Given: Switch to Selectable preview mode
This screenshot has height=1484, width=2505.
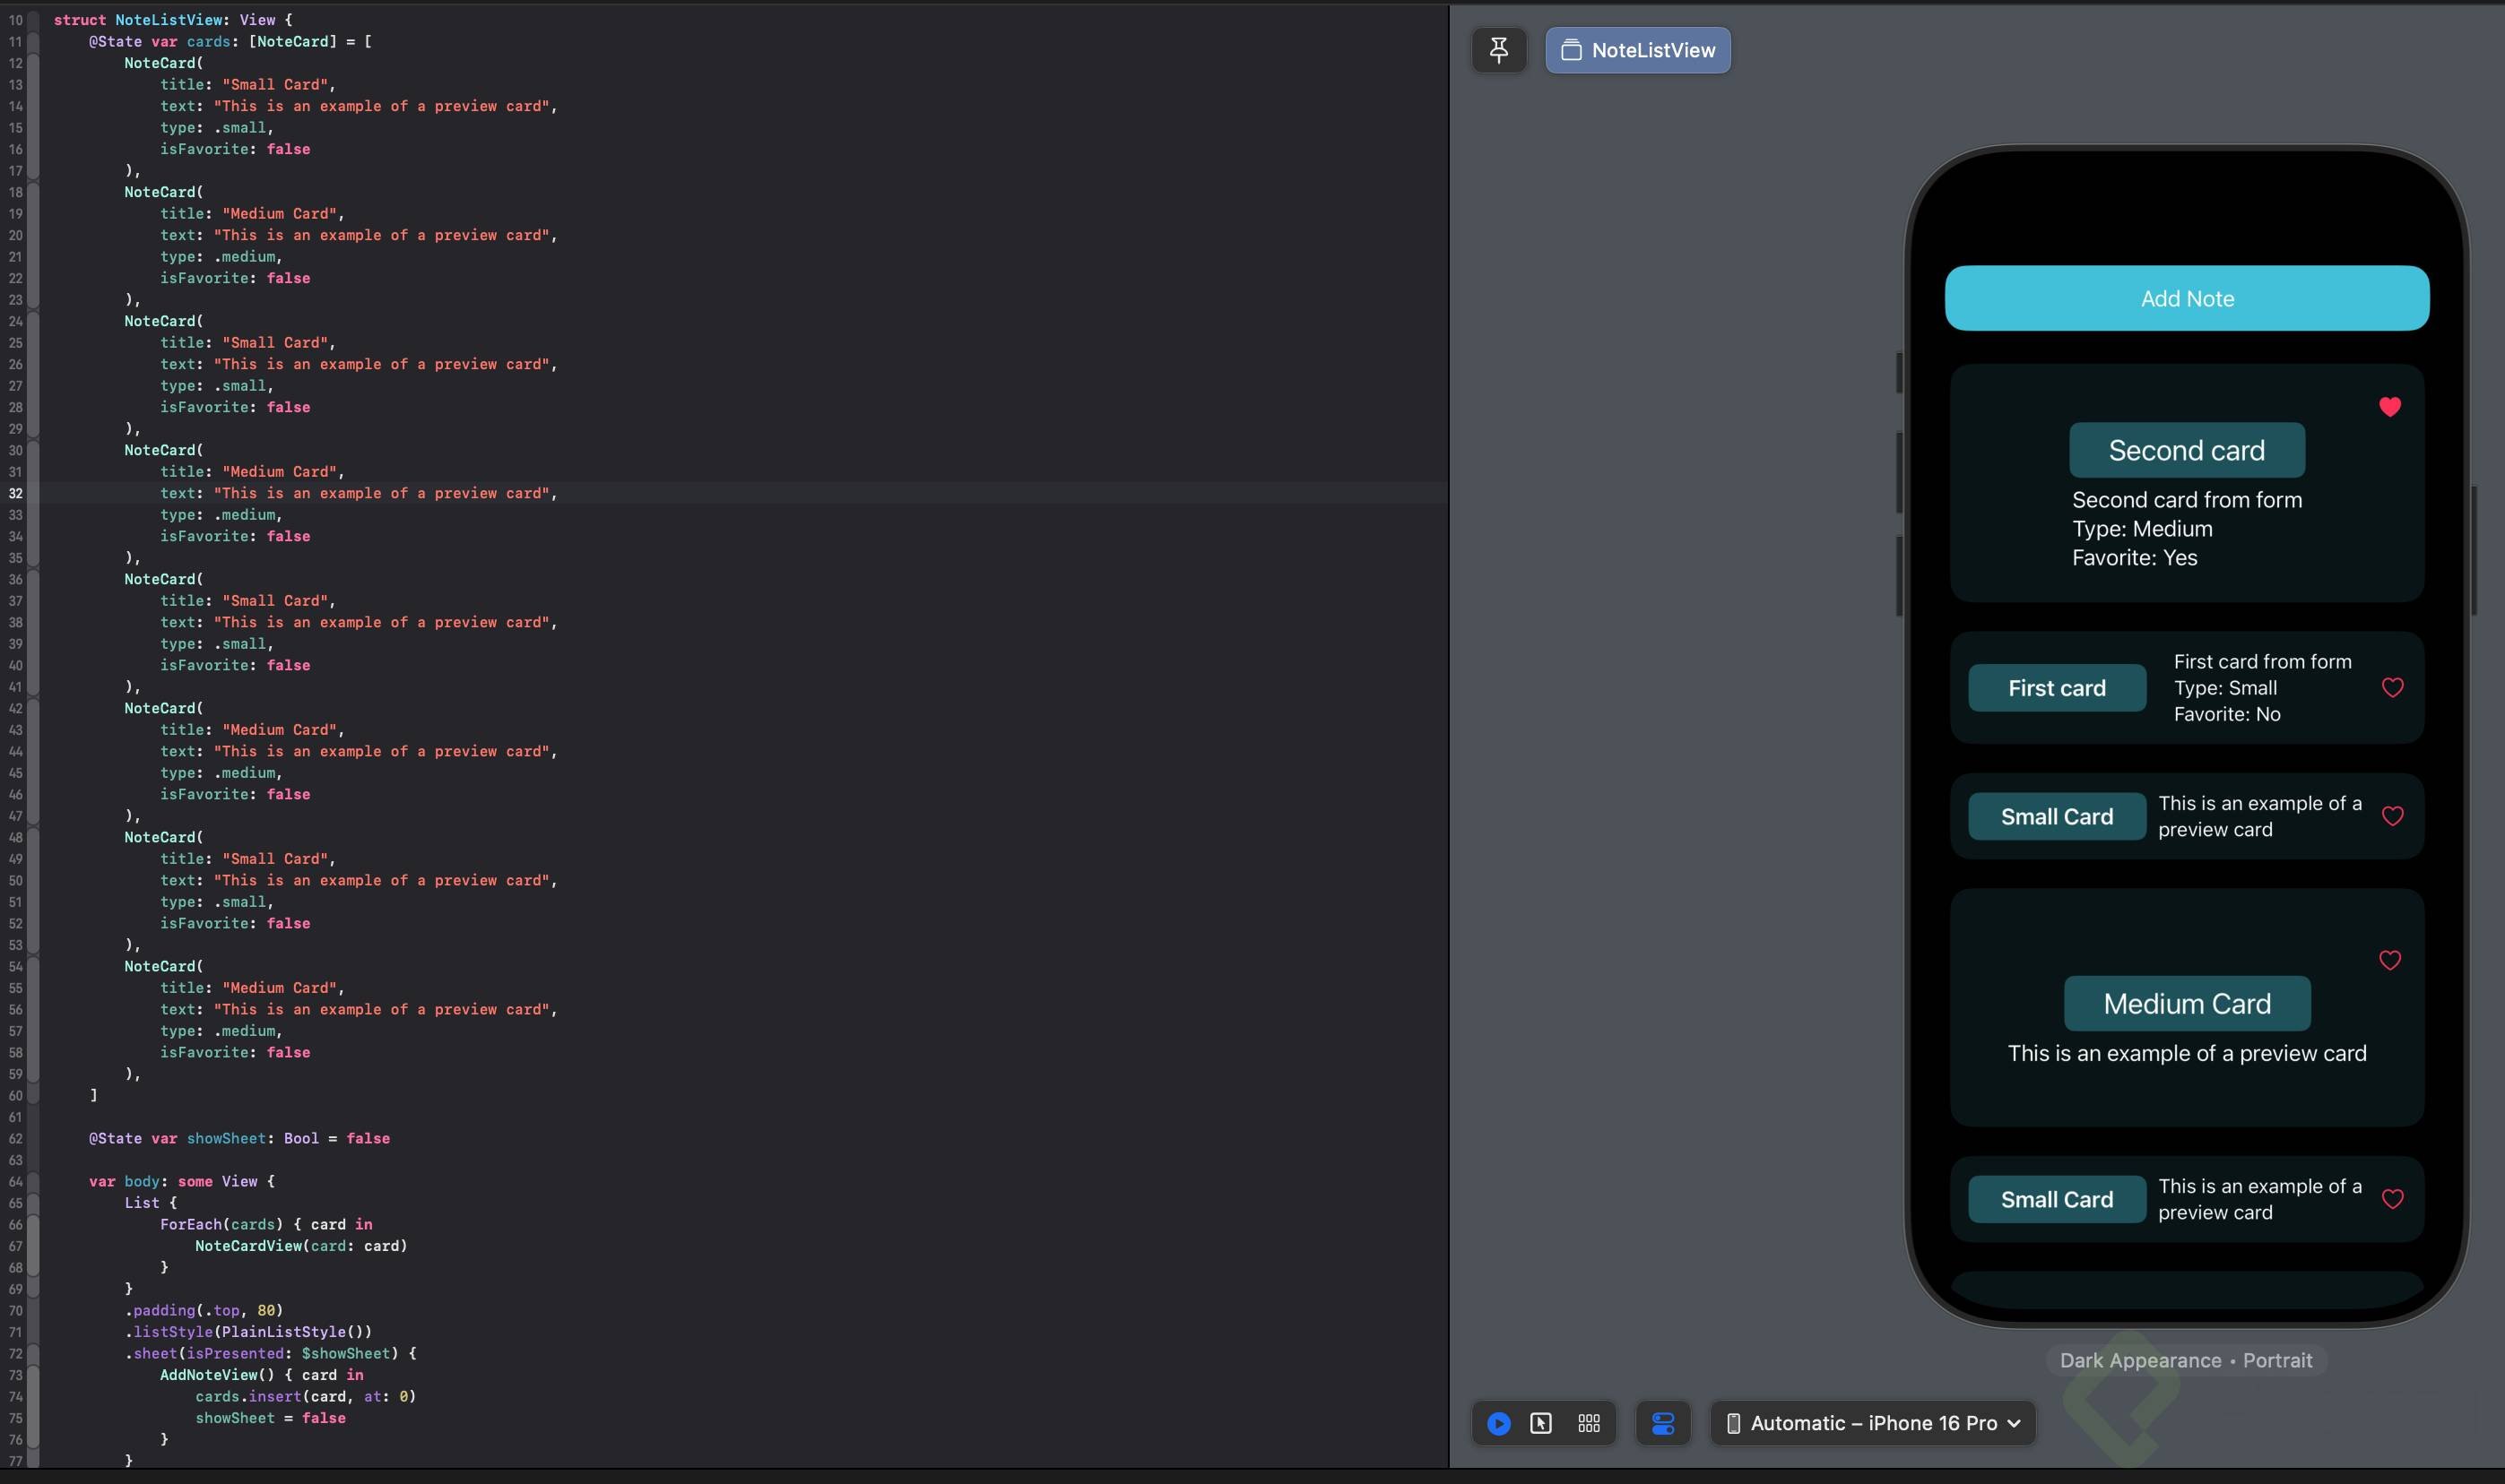Looking at the screenshot, I should [x=1540, y=1423].
